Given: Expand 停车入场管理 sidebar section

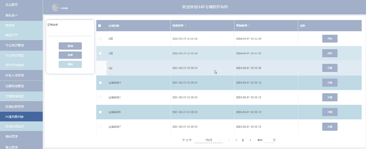Looking at the screenshot, I should point(21,75).
